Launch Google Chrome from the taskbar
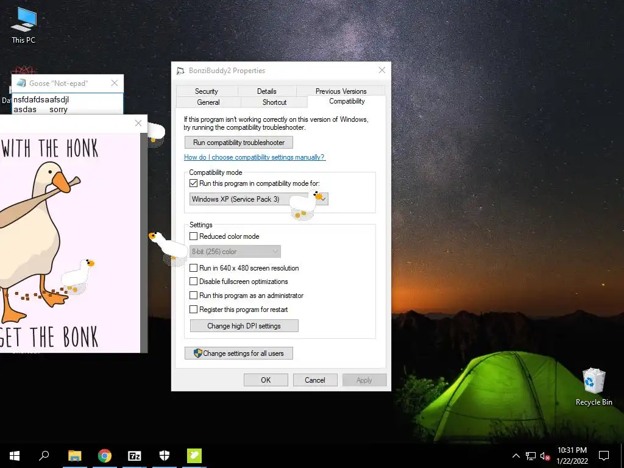The height and width of the screenshot is (468, 624). (105, 456)
